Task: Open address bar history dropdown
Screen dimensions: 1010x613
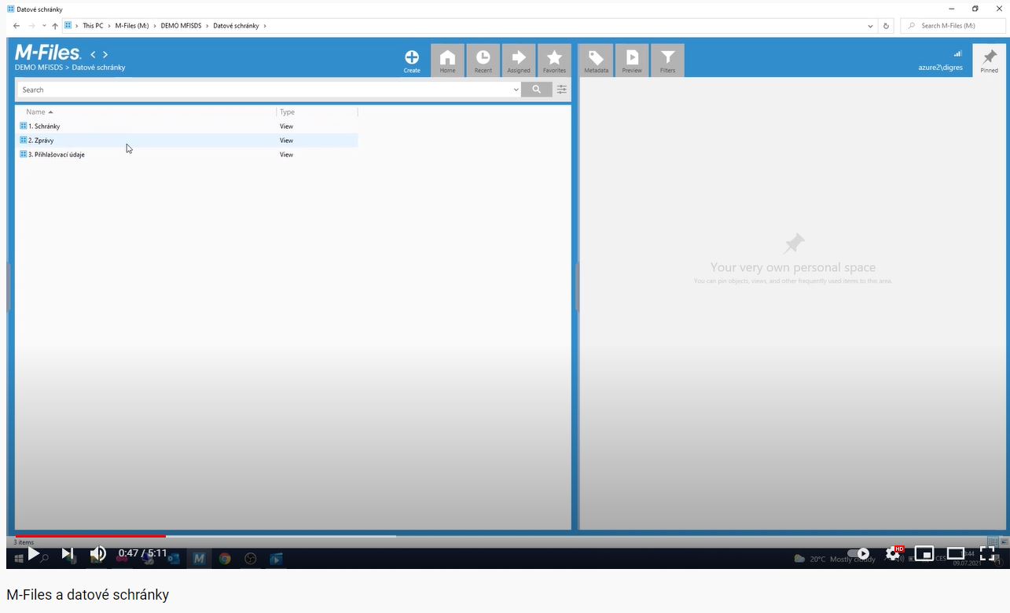Action: (870, 26)
